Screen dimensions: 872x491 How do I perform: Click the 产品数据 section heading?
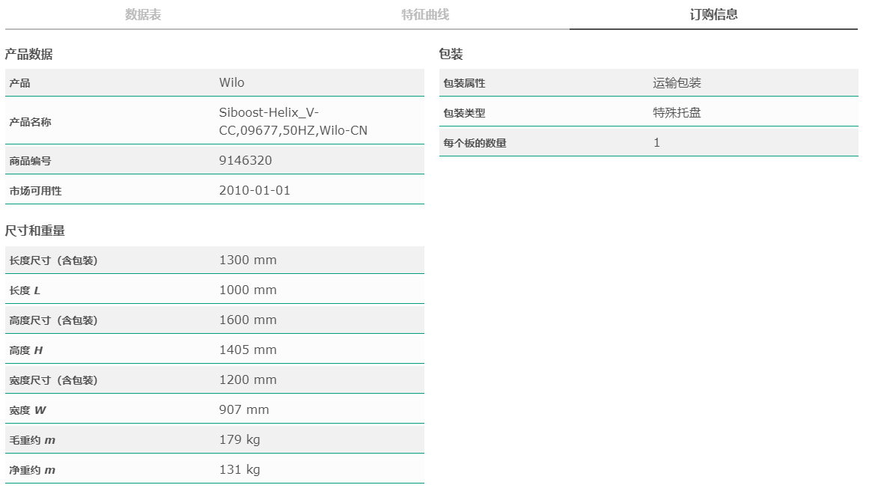coord(29,54)
